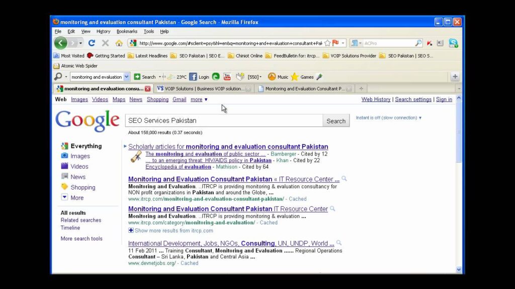Open the History menu
Image resolution: width=515 pixels, height=289 pixels.
(104, 32)
